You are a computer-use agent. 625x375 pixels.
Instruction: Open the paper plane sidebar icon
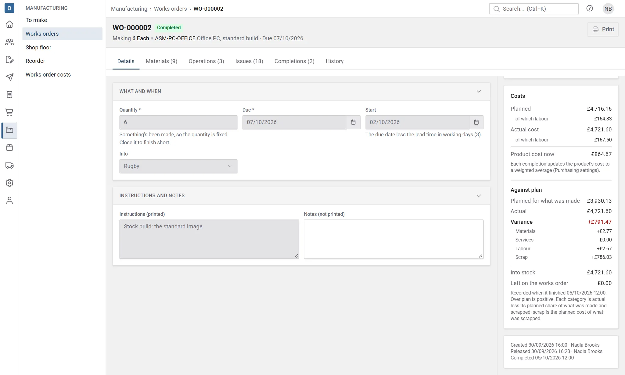click(x=9, y=77)
